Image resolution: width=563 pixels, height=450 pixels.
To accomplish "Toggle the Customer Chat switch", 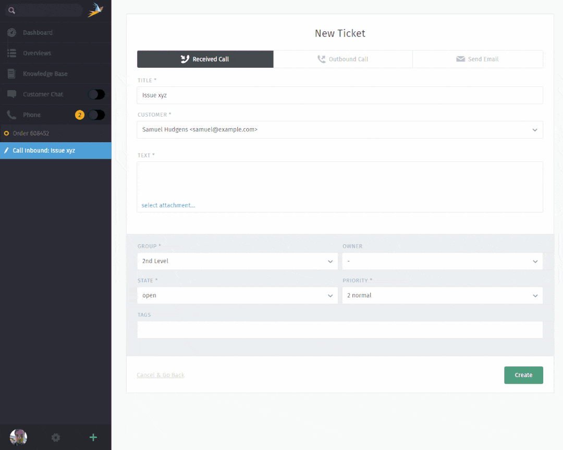I will 96,94.
